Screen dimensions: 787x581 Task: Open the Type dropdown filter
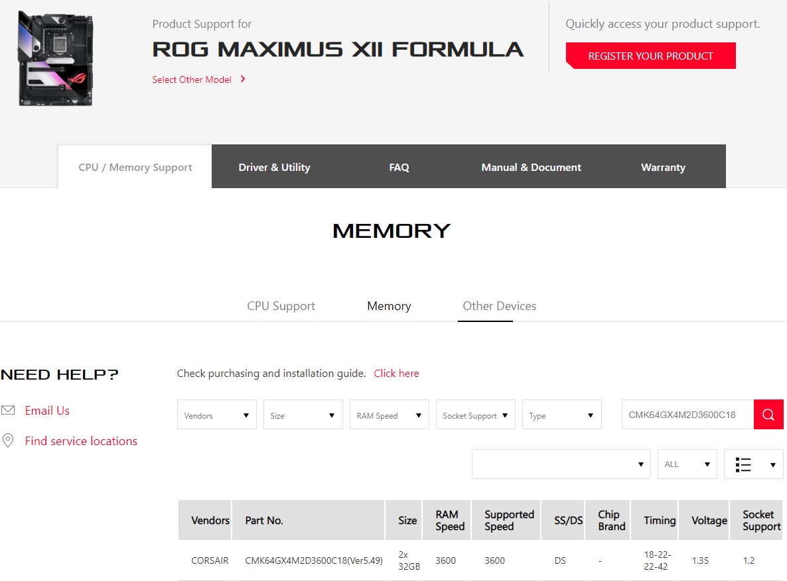[562, 415]
